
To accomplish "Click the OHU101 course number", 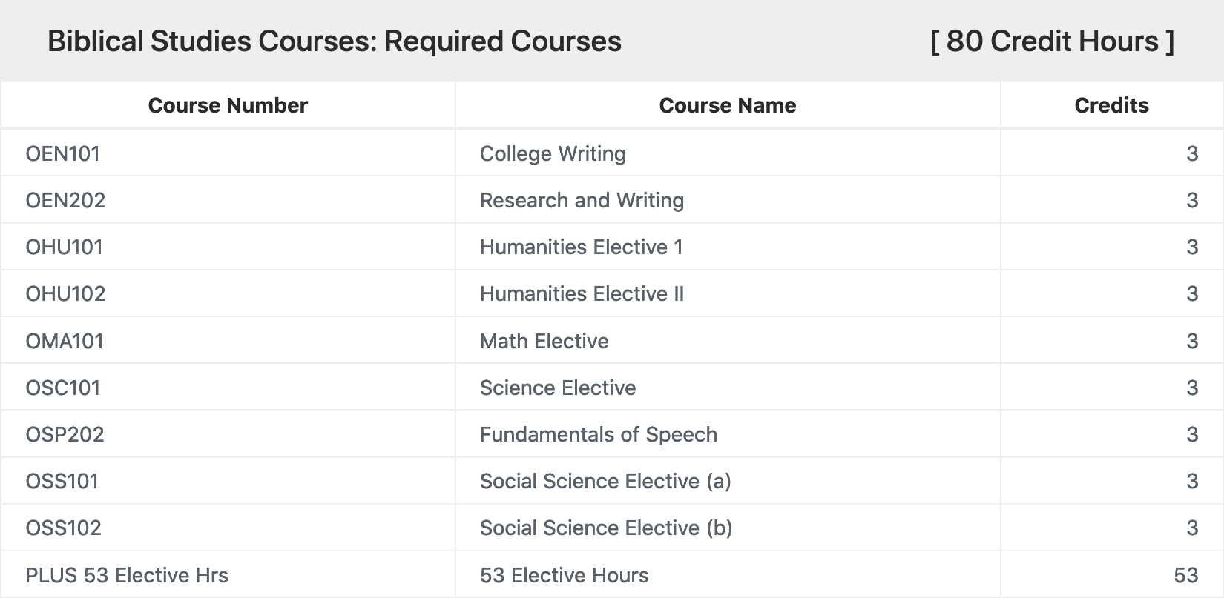I will point(65,247).
